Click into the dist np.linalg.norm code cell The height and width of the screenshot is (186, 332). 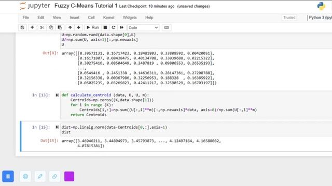[196, 130]
